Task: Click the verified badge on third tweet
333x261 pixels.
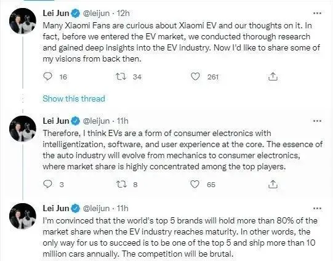Action: (75, 209)
